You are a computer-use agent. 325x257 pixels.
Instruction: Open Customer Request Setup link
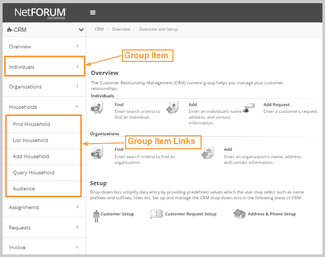[191, 214]
